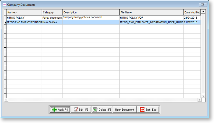Close the Company Documents window
Viewport: 214px width, 123px height.
203,5
